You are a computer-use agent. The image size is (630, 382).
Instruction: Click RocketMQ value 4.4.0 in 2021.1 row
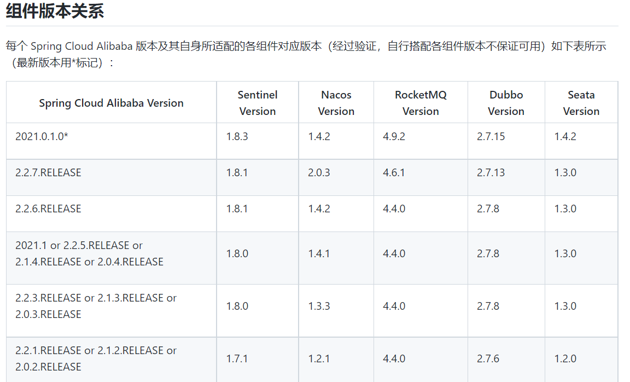pos(394,253)
